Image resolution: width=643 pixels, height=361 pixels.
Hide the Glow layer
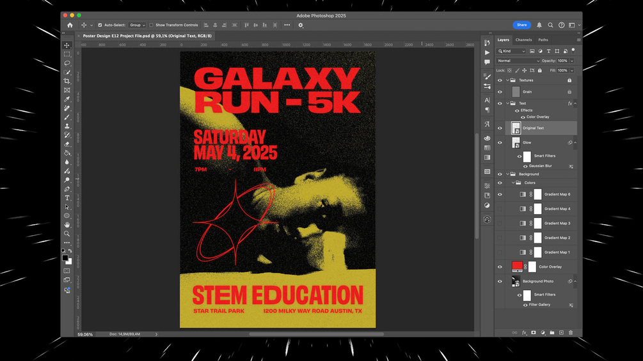(500, 142)
